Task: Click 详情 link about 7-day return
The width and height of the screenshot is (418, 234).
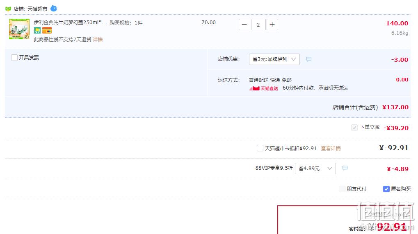Action: pyautogui.click(x=98, y=40)
